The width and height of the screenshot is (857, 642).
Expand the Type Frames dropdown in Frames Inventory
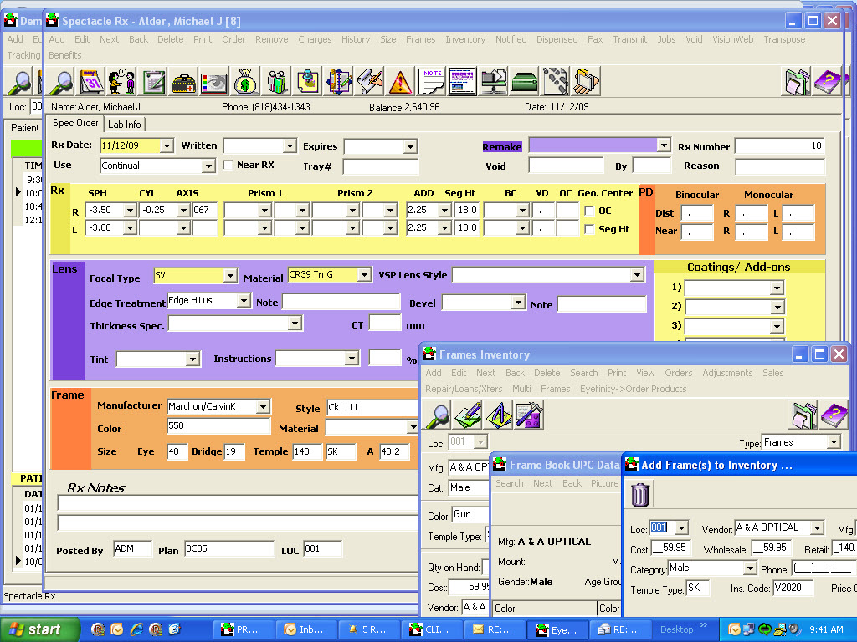point(834,441)
